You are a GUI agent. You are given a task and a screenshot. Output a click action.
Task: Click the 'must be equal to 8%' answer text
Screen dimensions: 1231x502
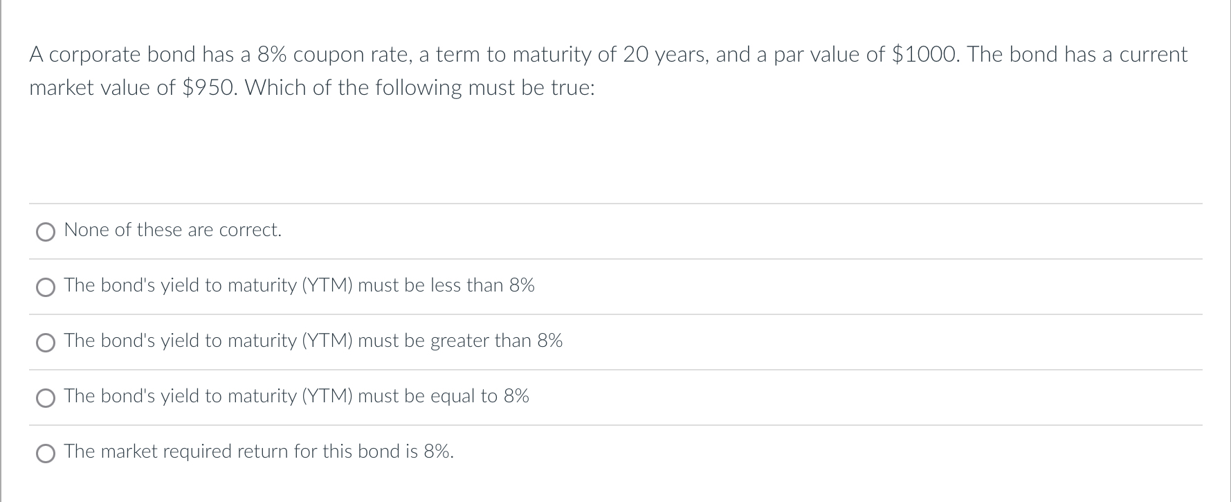tap(444, 396)
